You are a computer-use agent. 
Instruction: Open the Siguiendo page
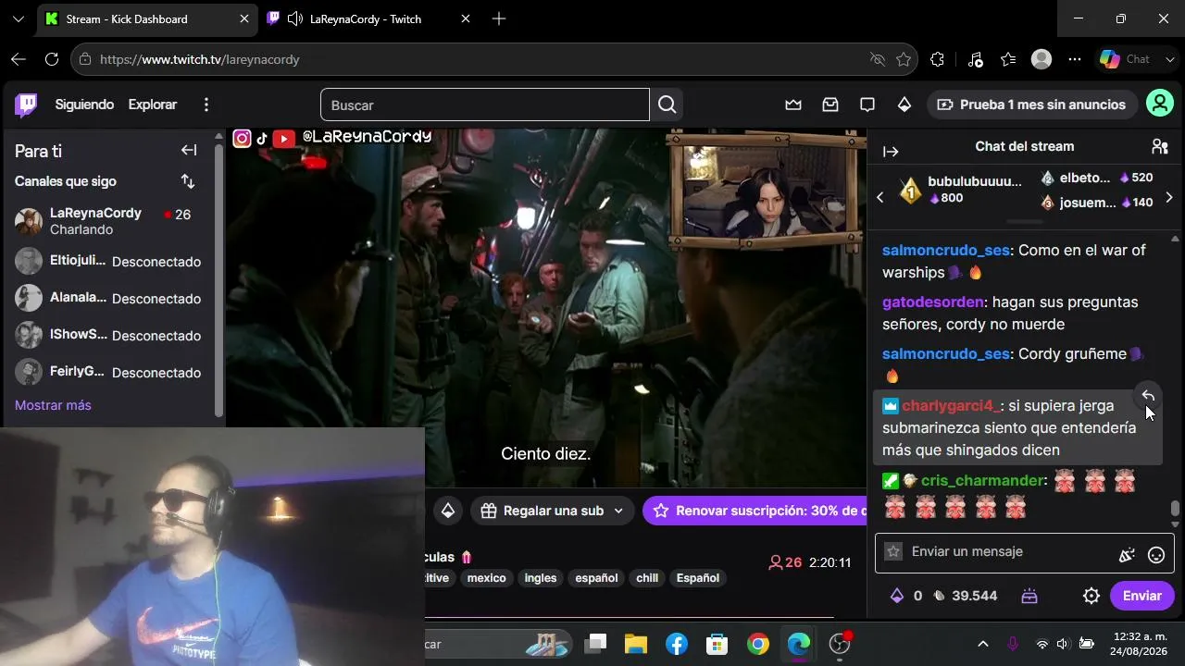[x=84, y=105]
